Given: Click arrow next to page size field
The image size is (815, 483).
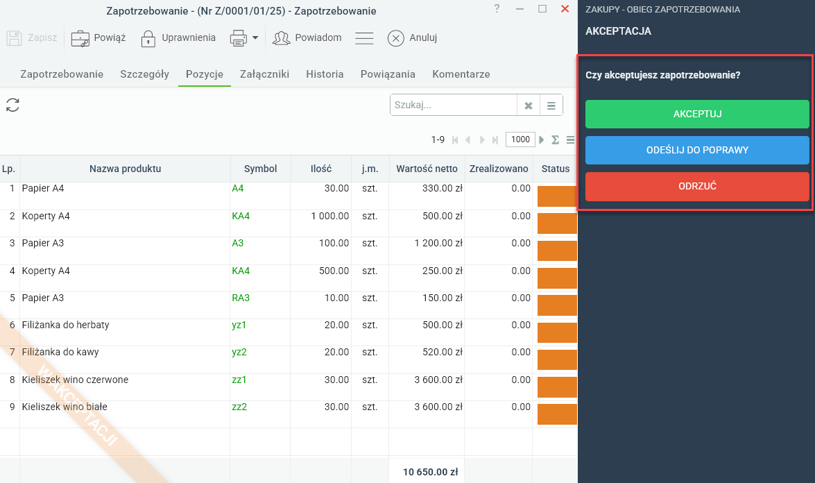Looking at the screenshot, I should tap(542, 140).
